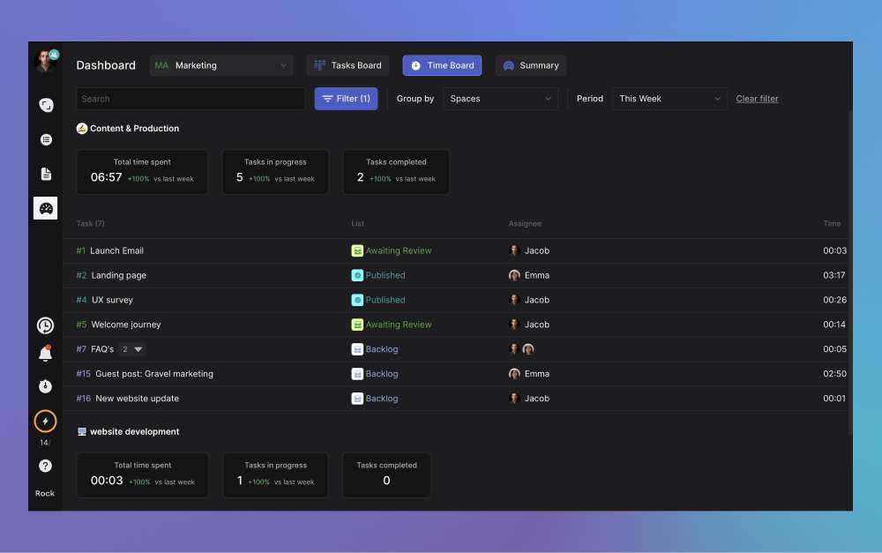This screenshot has width=882, height=553.
Task: Click the spaces icon at sidebar top
Action: tap(46, 105)
